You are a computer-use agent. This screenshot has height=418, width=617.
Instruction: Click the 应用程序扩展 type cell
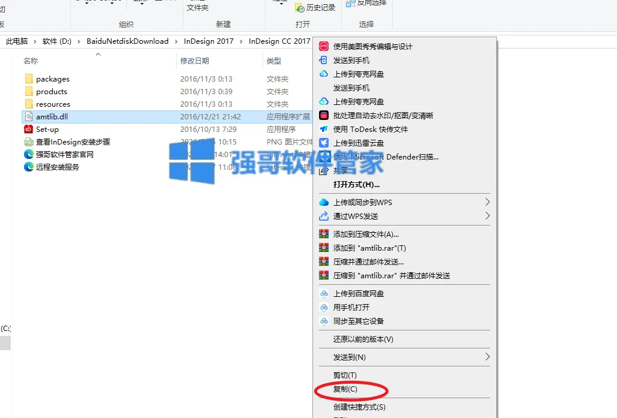pos(288,117)
